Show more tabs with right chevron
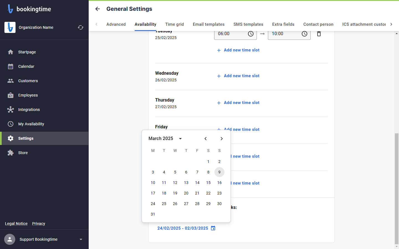Viewport: 399px width, 249px height. tap(391, 24)
